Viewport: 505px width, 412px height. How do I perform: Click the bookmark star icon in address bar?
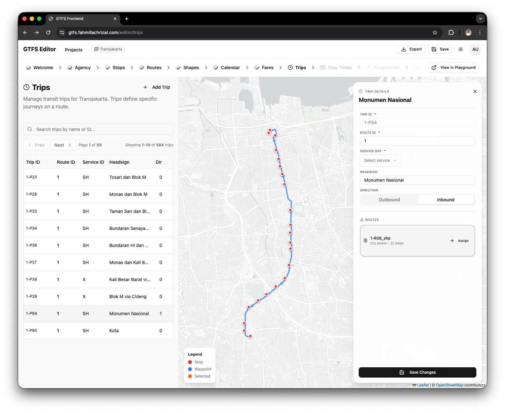tap(435, 33)
